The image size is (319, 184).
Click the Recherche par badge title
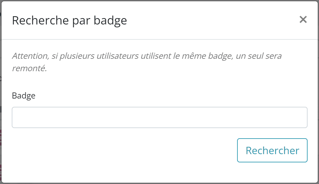tap(70, 21)
